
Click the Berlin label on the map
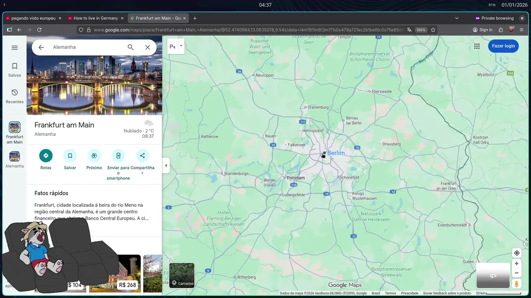click(336, 153)
